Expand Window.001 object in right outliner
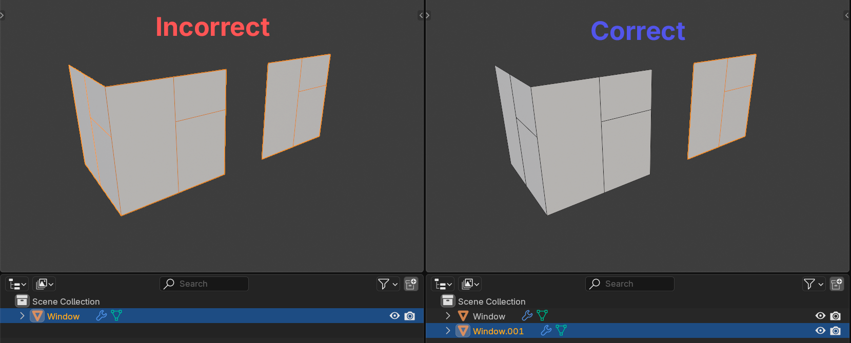Screen dimensions: 851x343 coord(448,331)
